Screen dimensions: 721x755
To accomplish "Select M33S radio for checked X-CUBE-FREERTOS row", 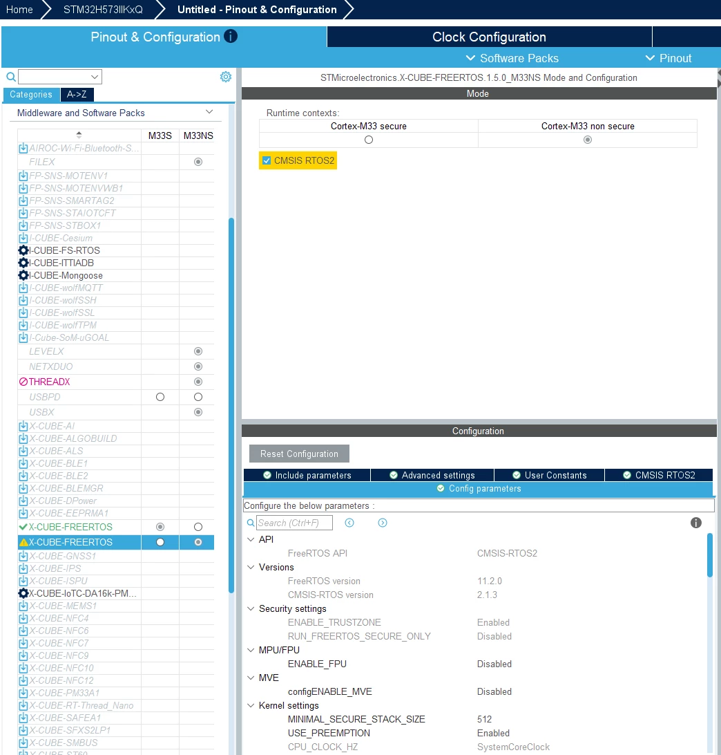I will pos(160,527).
